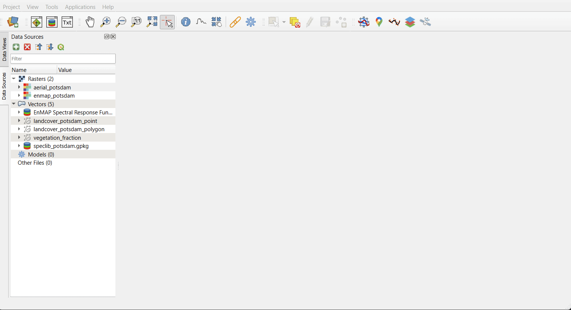Click the center map on click tool
Viewport: 571px width, 310px height.
click(217, 22)
